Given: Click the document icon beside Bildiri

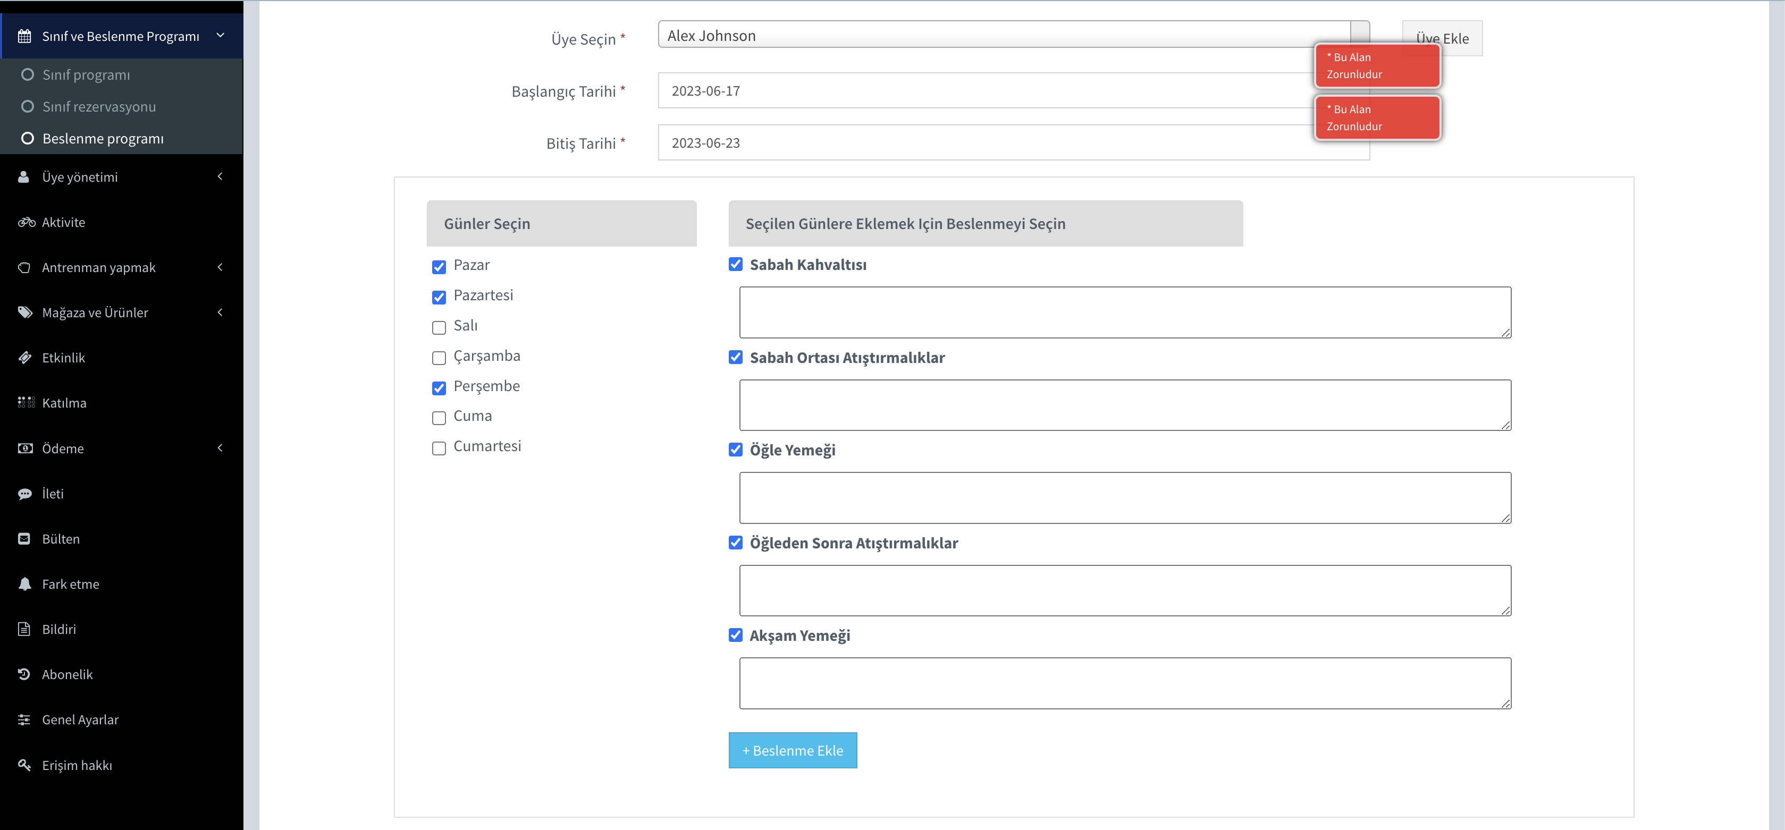Looking at the screenshot, I should click(x=24, y=629).
